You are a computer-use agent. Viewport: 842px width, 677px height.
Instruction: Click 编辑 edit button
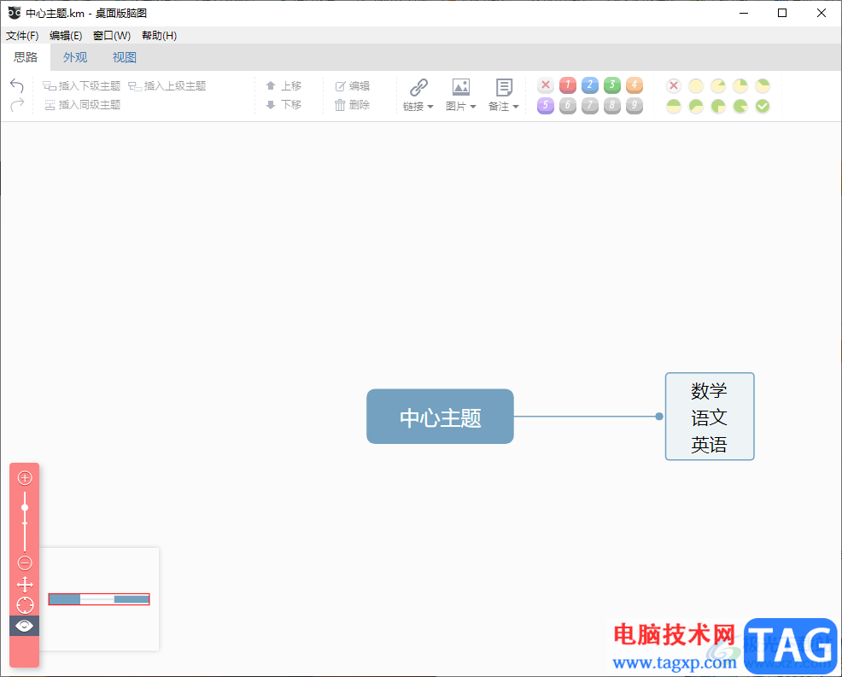click(x=353, y=86)
